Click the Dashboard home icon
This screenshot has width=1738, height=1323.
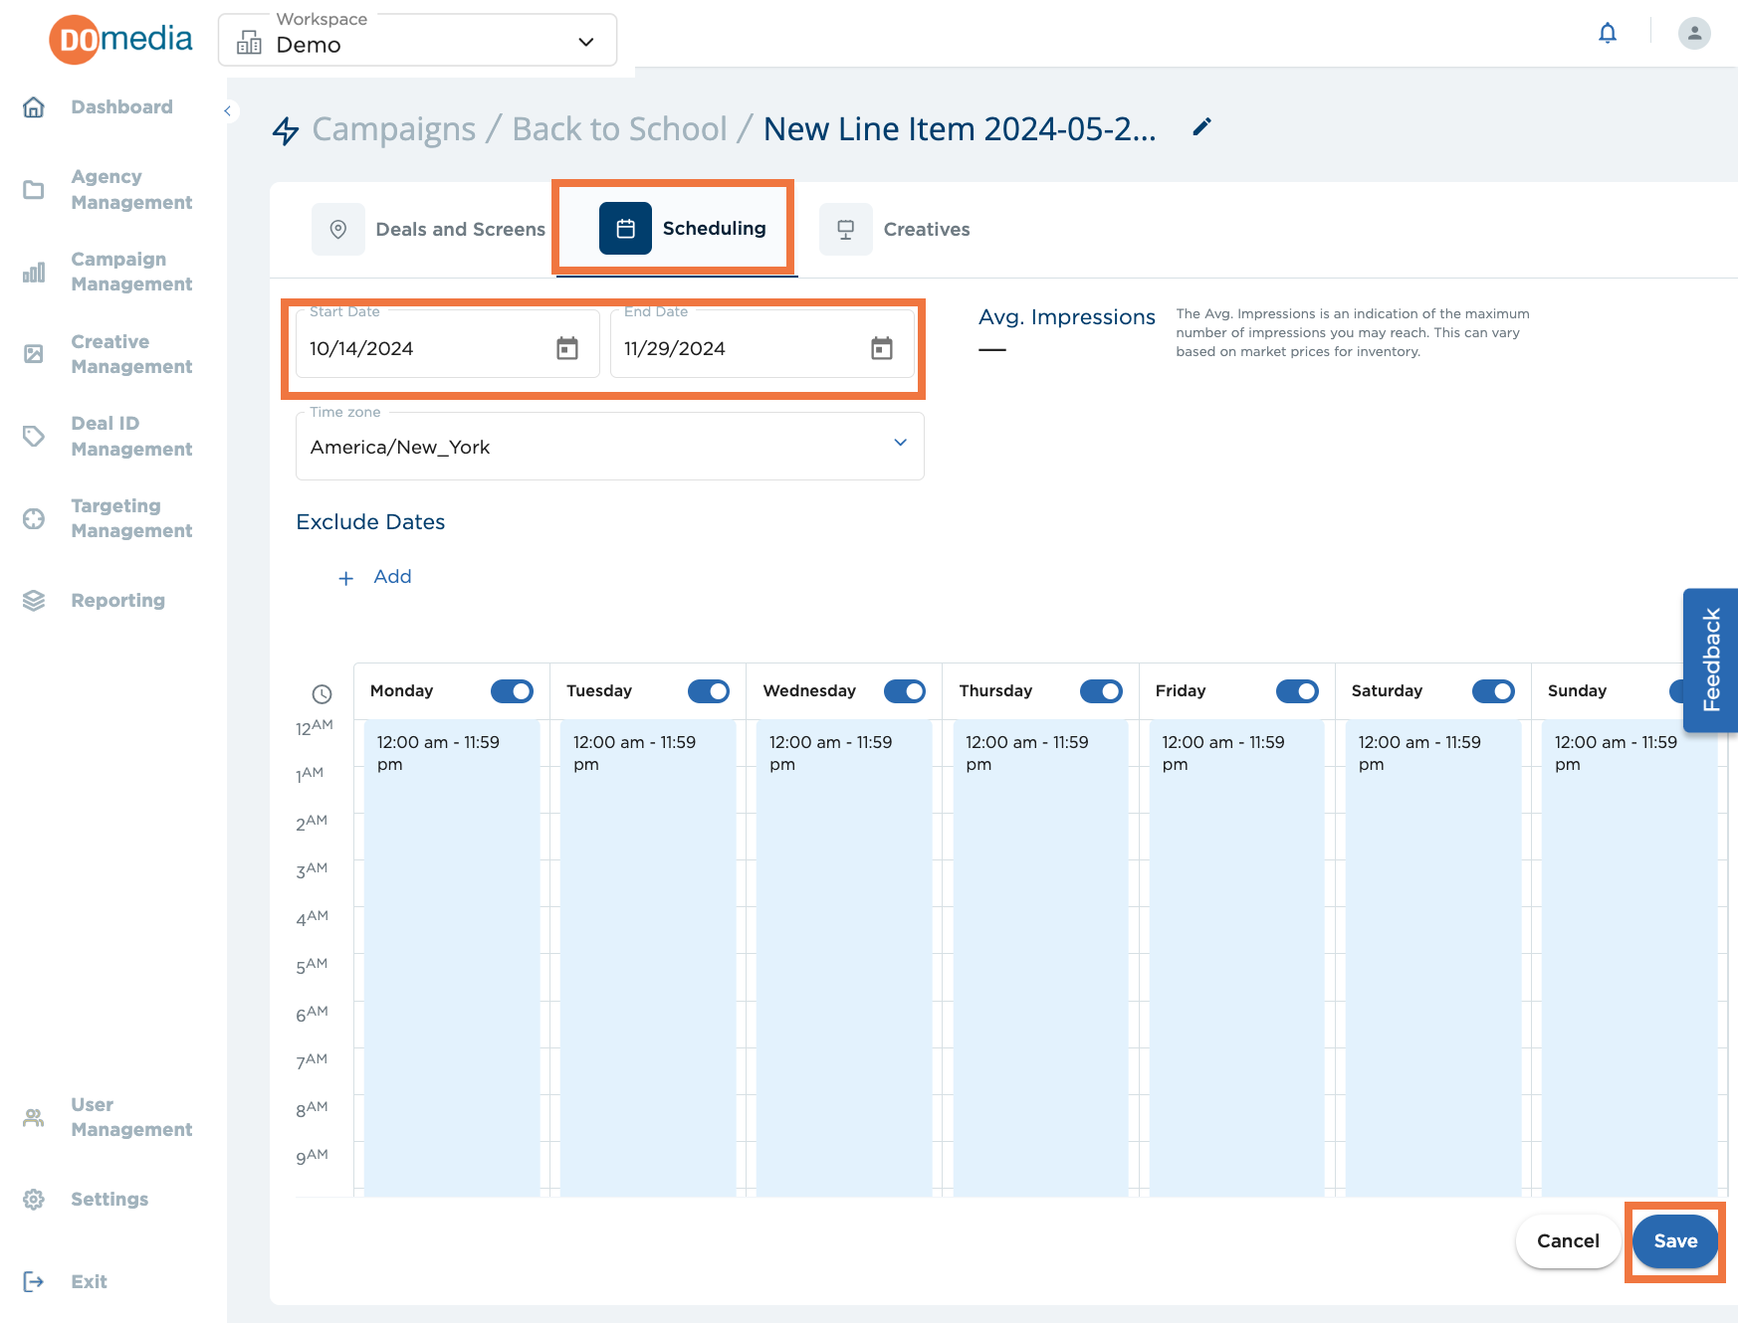pos(34,107)
